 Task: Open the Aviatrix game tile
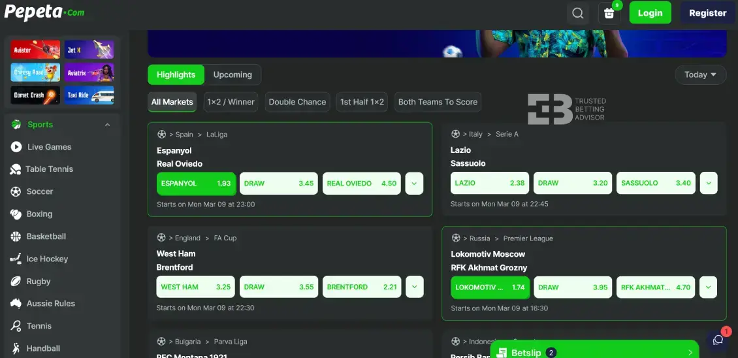coord(89,72)
